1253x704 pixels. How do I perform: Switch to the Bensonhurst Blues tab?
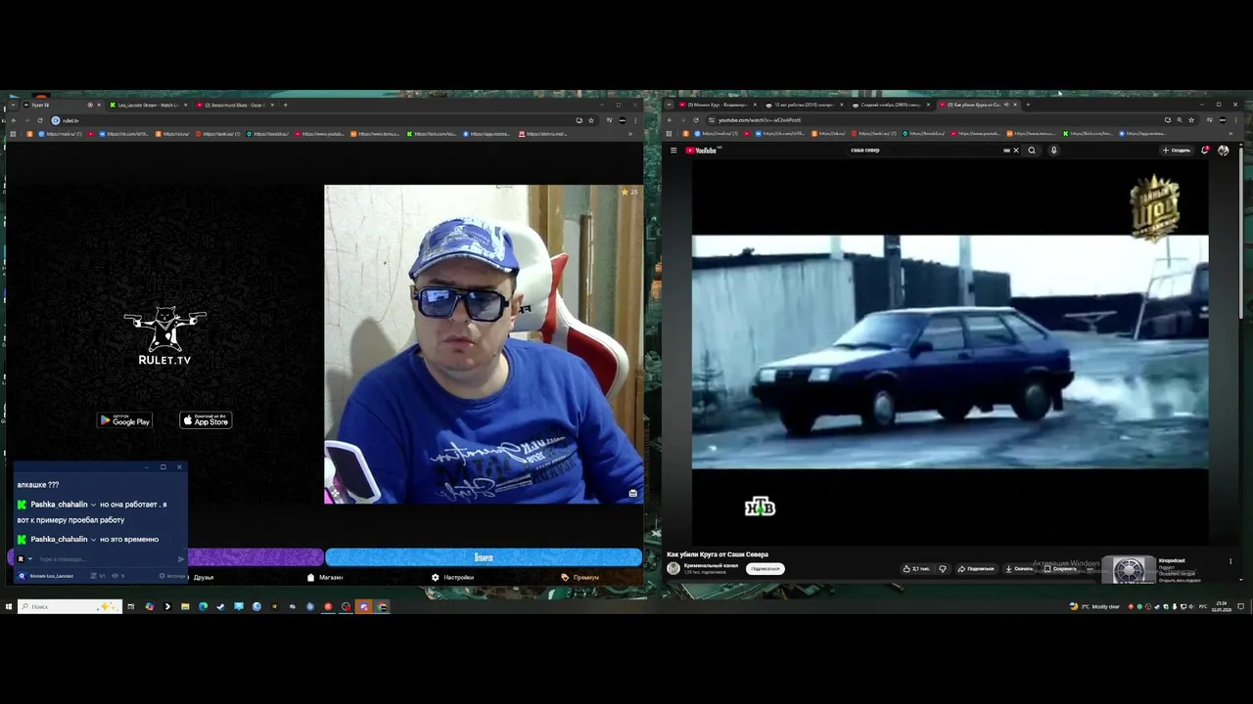[234, 105]
